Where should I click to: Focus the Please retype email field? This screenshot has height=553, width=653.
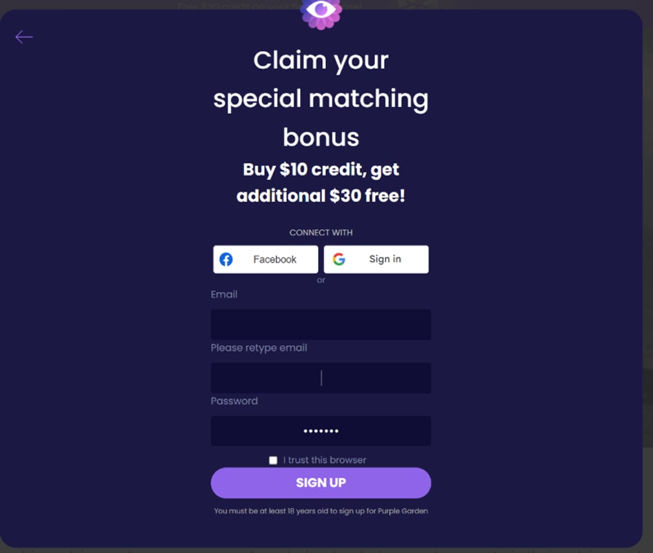click(x=321, y=378)
